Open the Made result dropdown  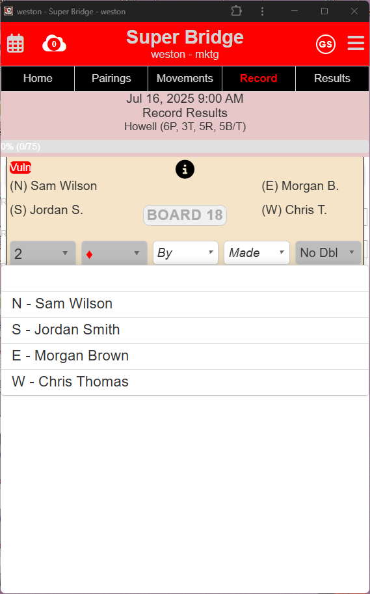[x=257, y=252]
